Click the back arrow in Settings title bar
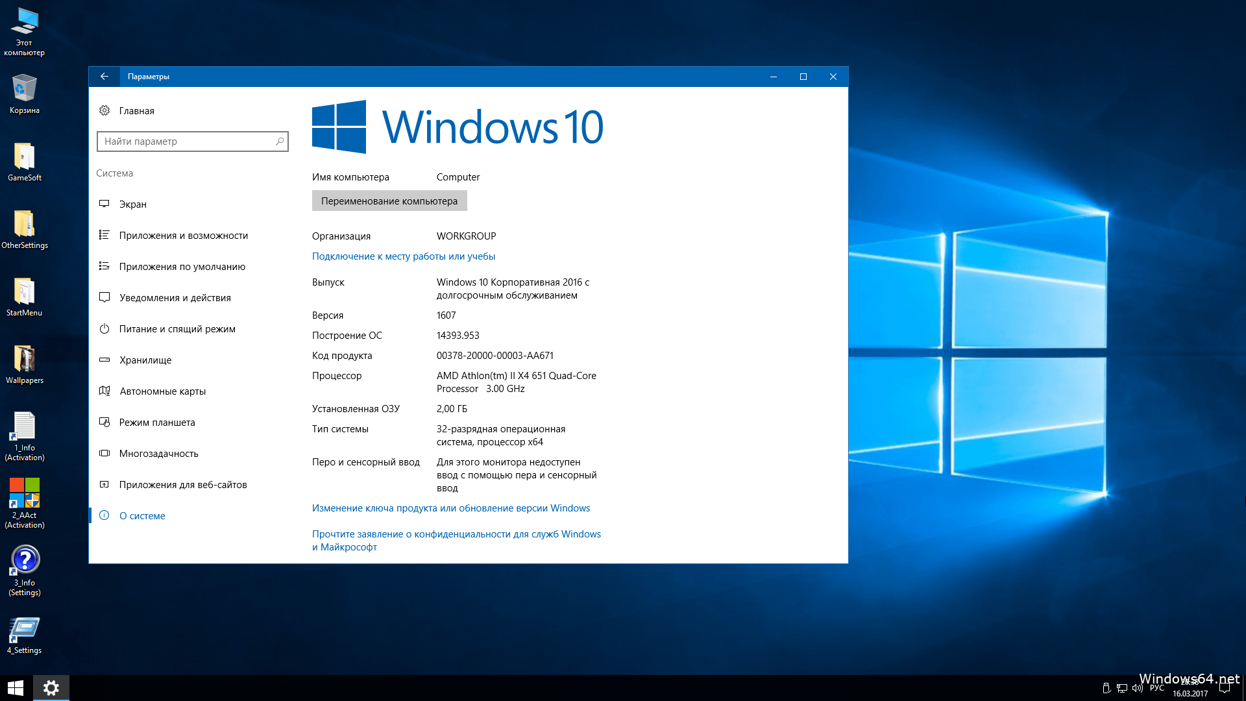Viewport: 1246px width, 701px height. [104, 77]
